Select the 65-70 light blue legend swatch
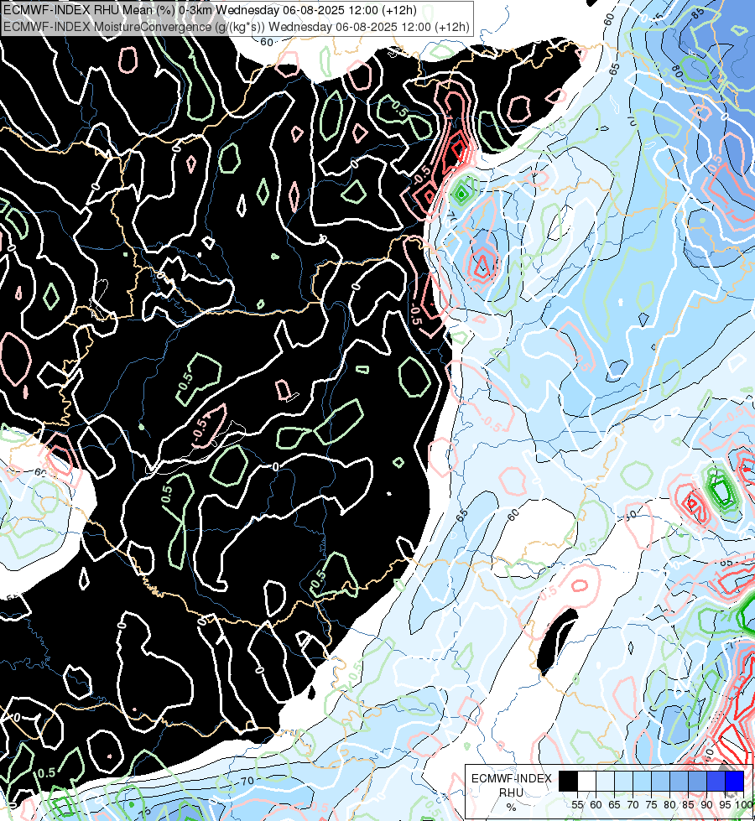The image size is (755, 821). point(623,781)
